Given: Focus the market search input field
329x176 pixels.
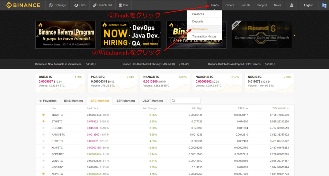Looking at the screenshot, I should [x=185, y=101].
